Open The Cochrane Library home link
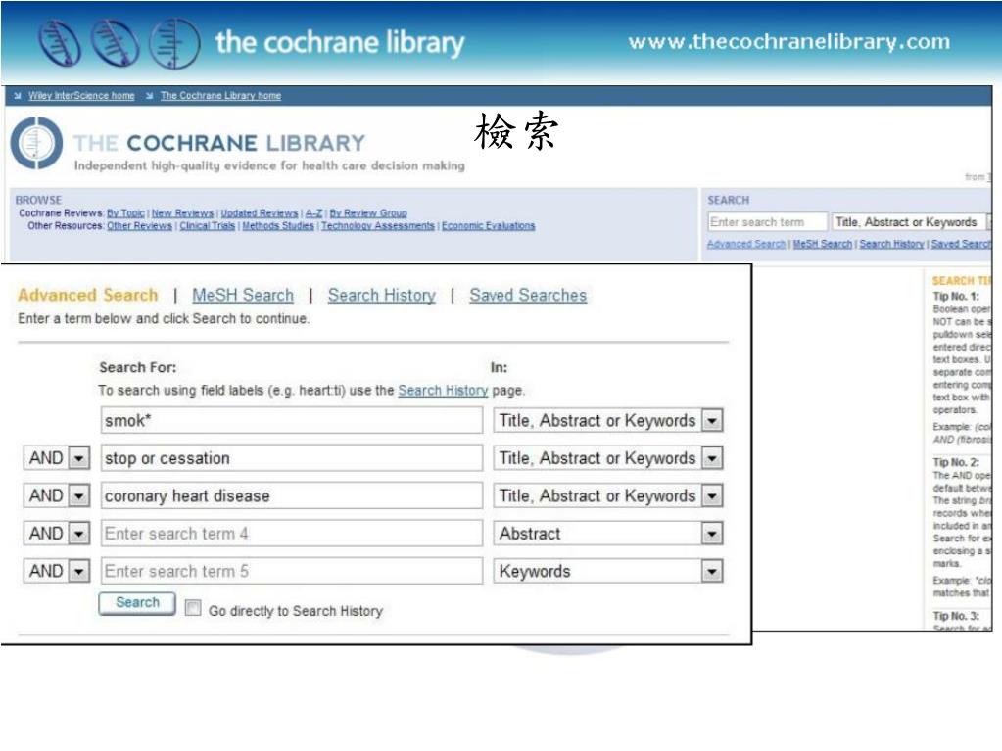Image resolution: width=1002 pixels, height=751 pixels. click(x=220, y=96)
